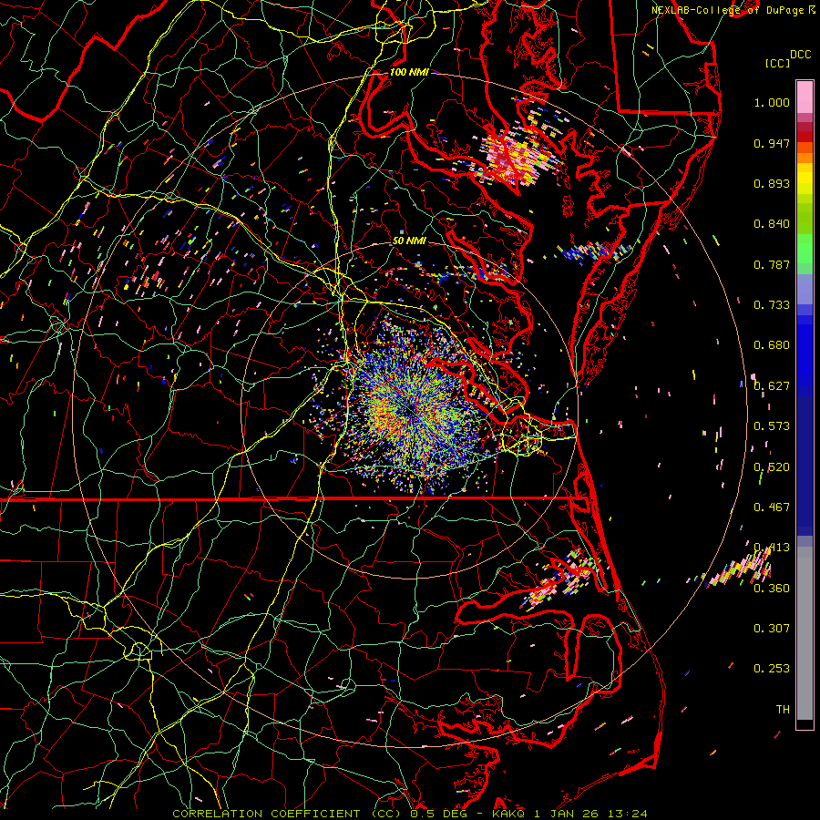820x820 pixels.
Task: Click the 0.520 scale value
Action: [772, 467]
